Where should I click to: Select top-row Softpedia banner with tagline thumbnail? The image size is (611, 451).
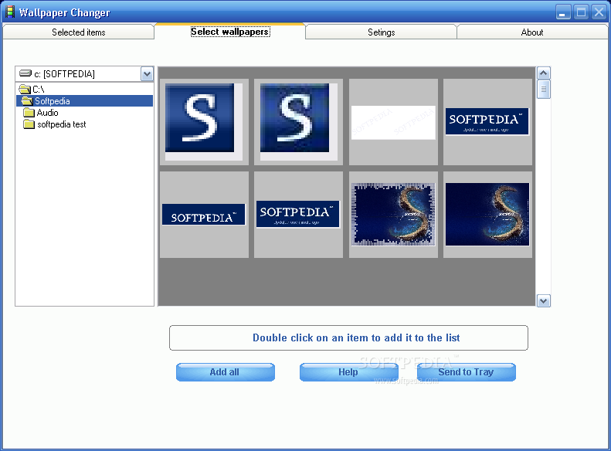[487, 122]
